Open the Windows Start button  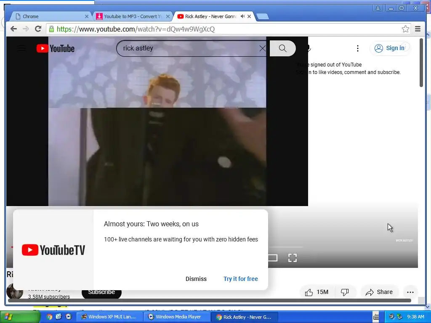tap(20, 317)
